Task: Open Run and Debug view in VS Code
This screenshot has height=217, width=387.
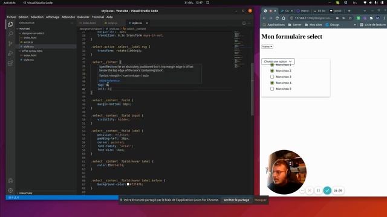Action: point(10,53)
